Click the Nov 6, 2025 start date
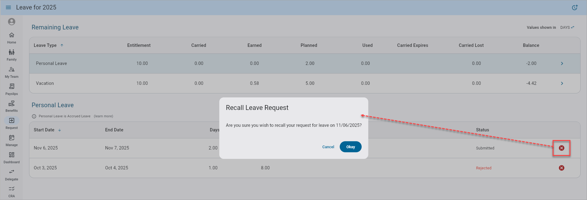587x200 pixels. (46, 148)
